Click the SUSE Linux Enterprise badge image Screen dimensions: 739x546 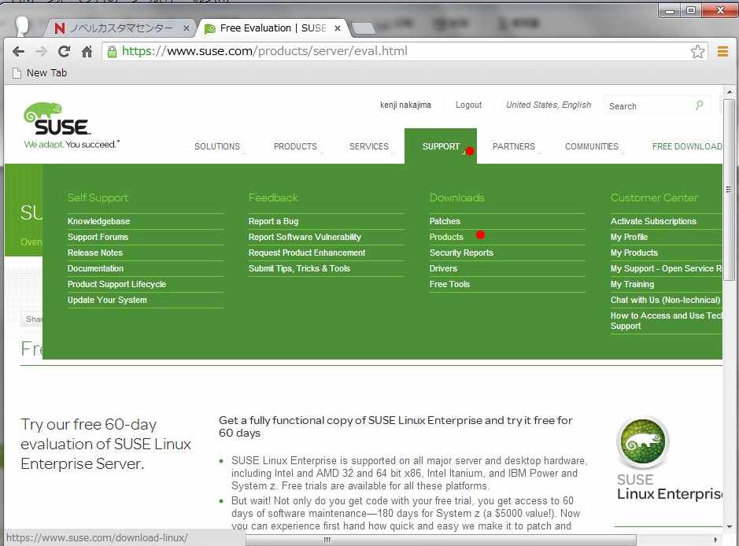(x=643, y=443)
